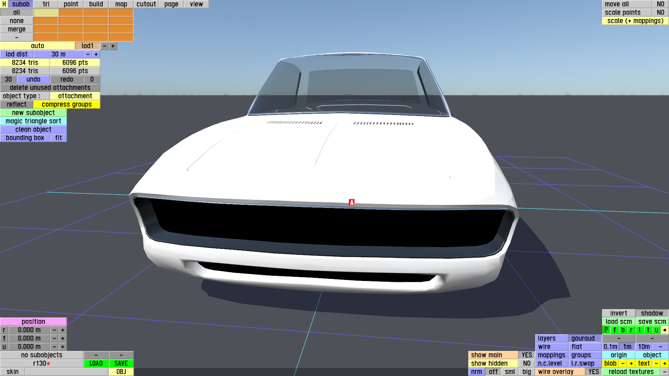Click the H button in the top-left corner

tap(4, 4)
